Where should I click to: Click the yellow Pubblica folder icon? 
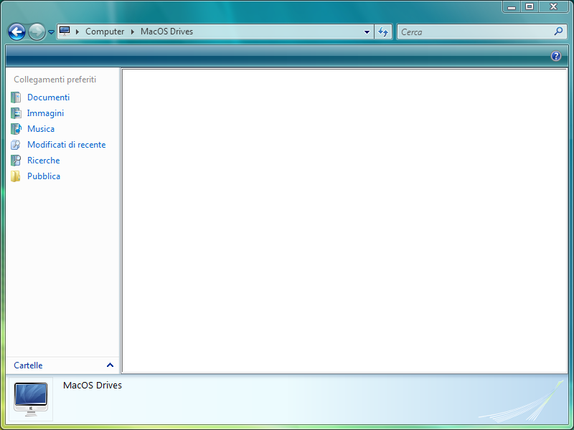pos(15,176)
